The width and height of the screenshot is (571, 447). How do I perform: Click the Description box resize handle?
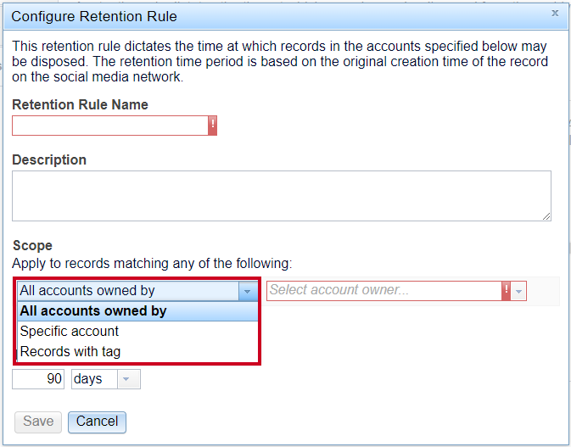tap(546, 216)
